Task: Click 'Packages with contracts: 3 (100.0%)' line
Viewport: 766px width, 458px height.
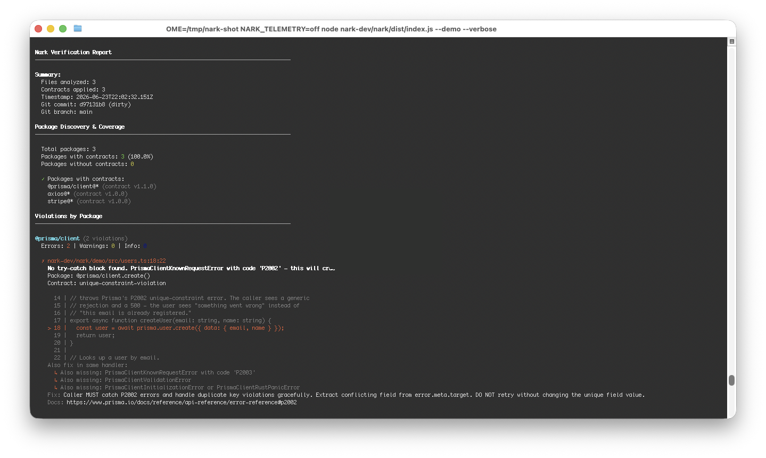Action: (x=97, y=156)
